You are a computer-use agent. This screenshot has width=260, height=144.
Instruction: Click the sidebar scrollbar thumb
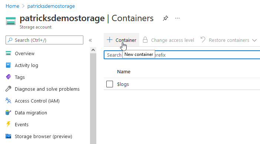pyautogui.click(x=93, y=98)
